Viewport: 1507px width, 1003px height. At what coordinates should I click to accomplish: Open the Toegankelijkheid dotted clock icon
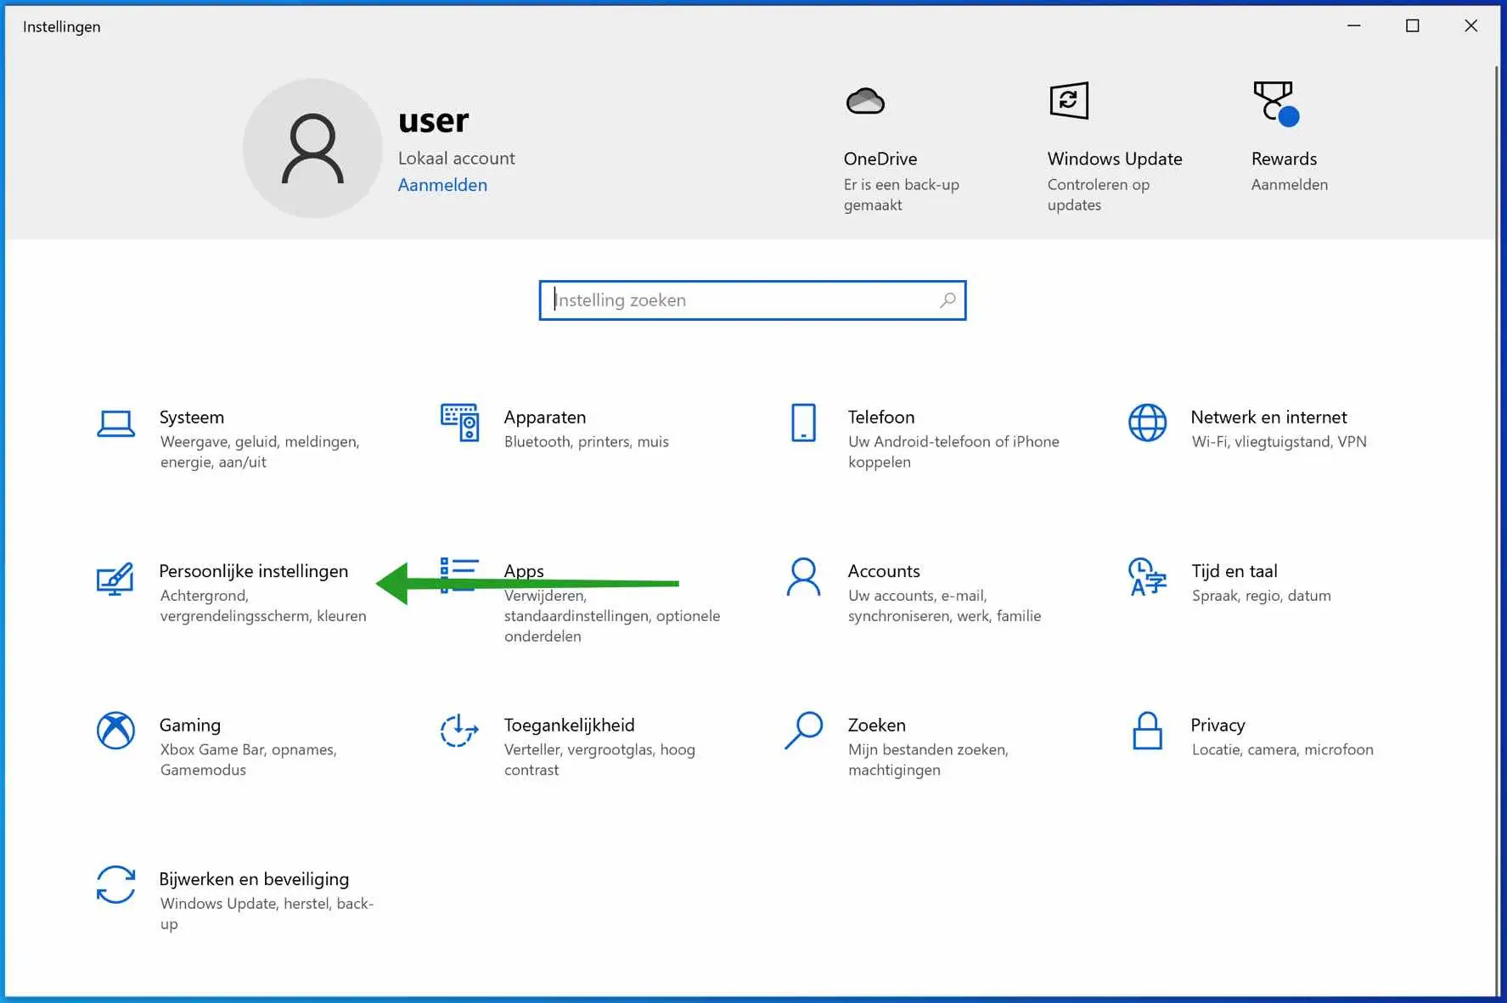click(x=459, y=731)
